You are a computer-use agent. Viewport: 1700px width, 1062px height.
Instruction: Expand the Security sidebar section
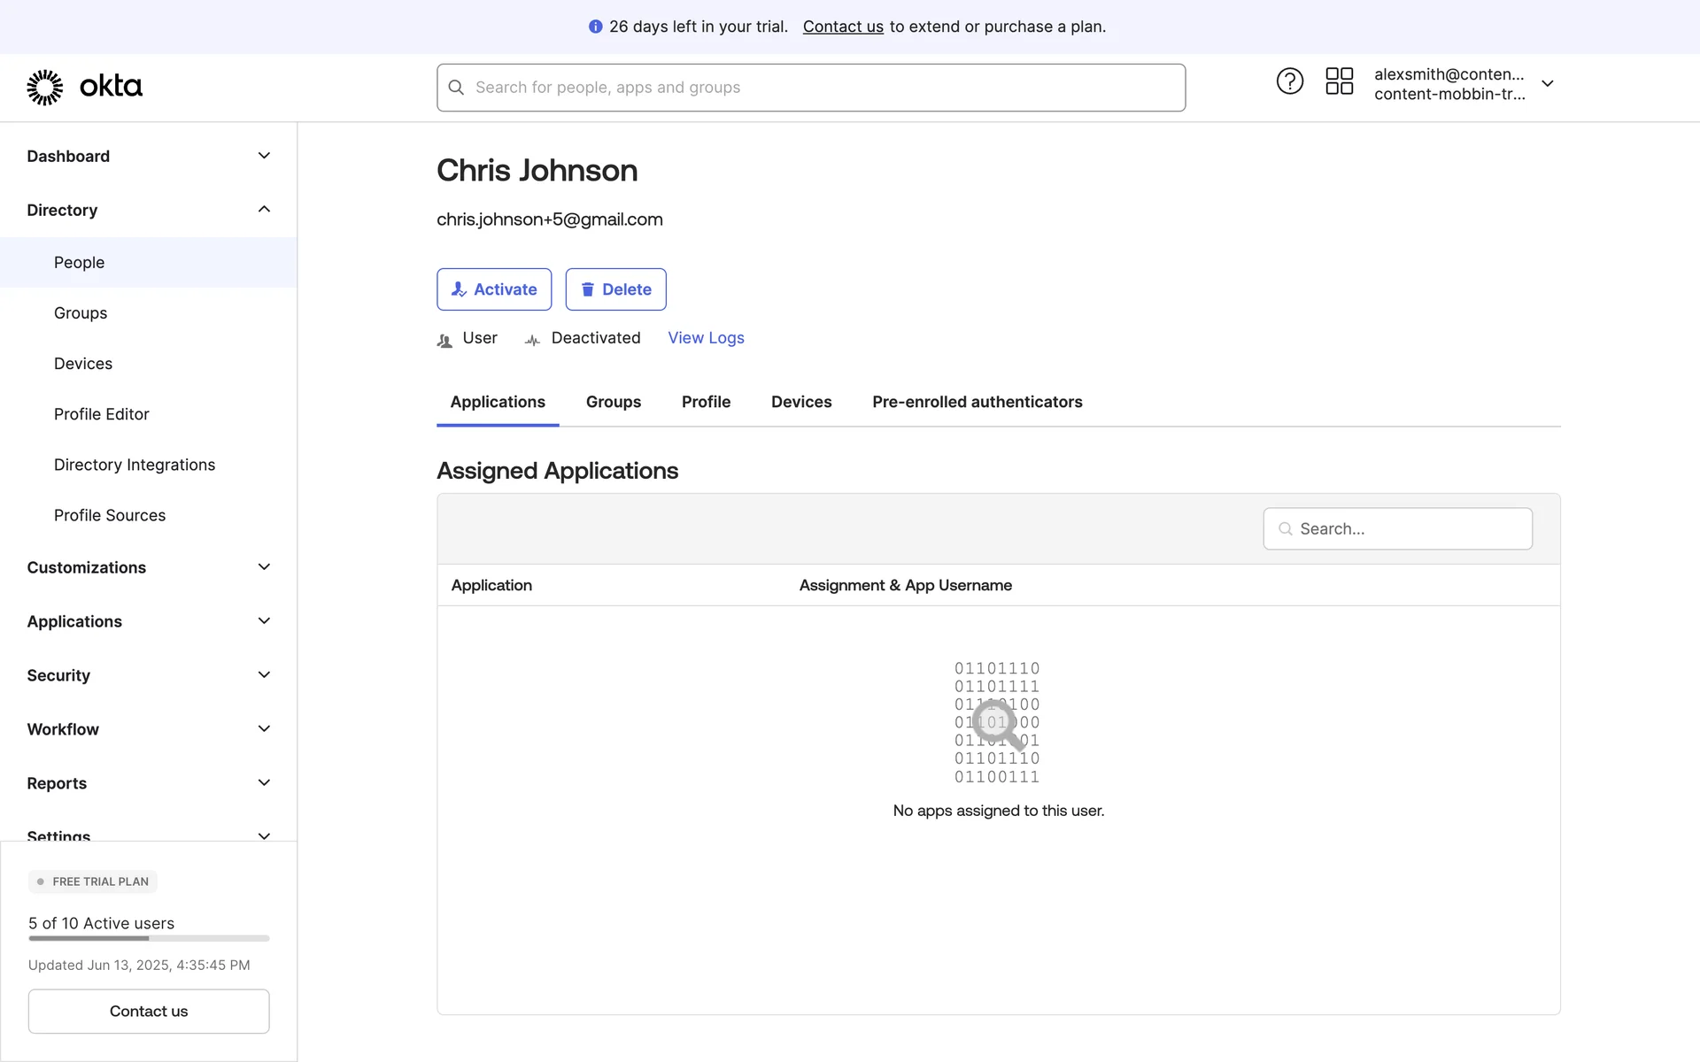click(x=264, y=675)
